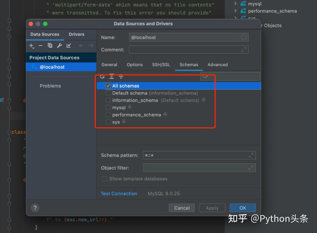Screen dimensions: 317x233
Task: Click the MySQL 8.0.25 version text
Action: pyautogui.click(x=163, y=193)
